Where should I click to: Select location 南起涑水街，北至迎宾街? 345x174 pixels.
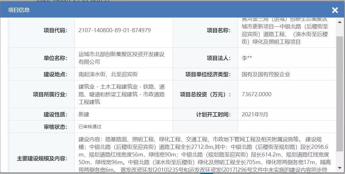tap(108, 74)
